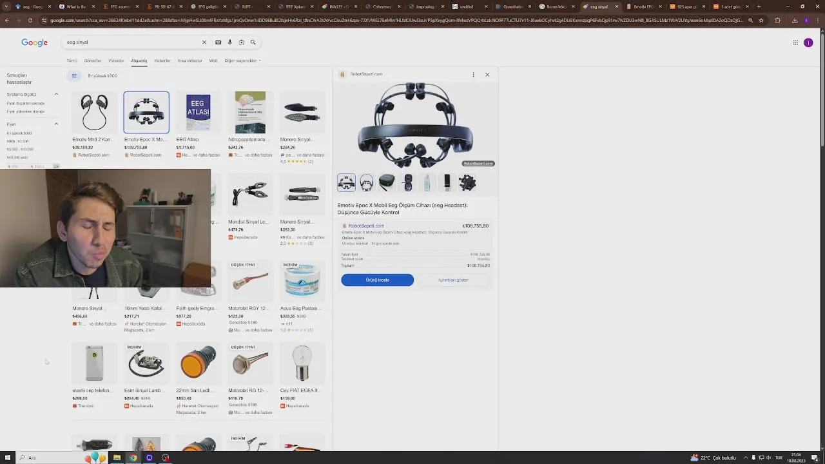This screenshot has height=464, width=825.
Task: Open the Motorobit RGY 12 product
Action: pos(250,296)
